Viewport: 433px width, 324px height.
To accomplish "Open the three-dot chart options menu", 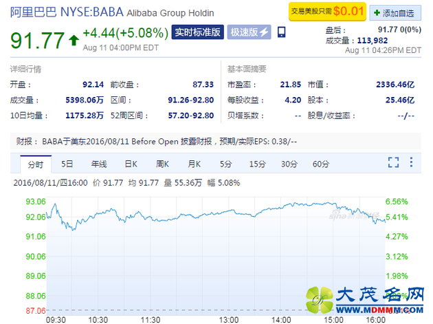I will (x=411, y=162).
